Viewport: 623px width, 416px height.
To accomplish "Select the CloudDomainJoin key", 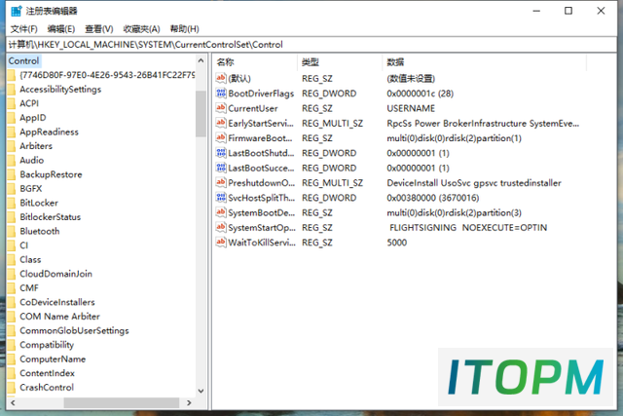I will click(55, 274).
